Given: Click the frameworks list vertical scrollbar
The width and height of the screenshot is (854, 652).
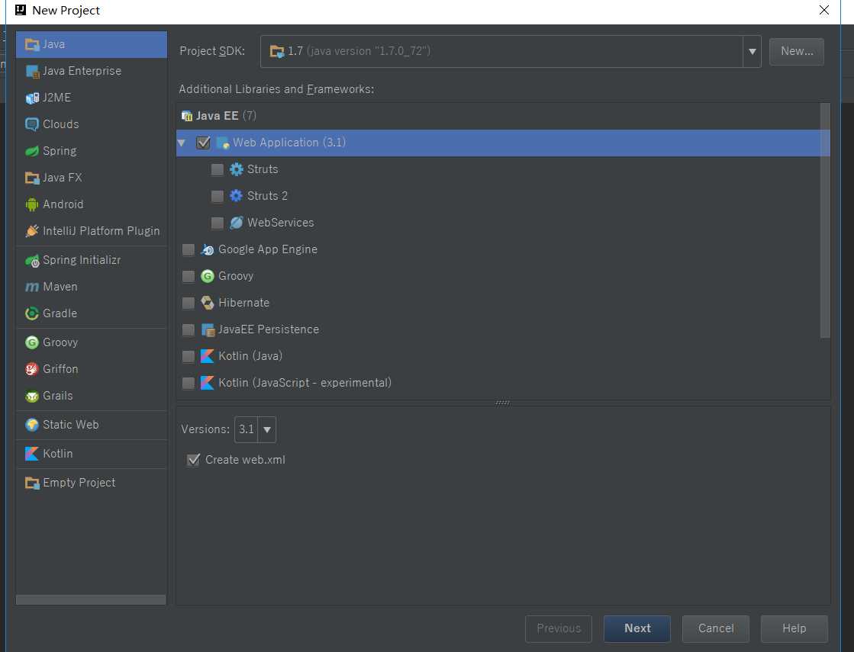Looking at the screenshot, I should (824, 220).
